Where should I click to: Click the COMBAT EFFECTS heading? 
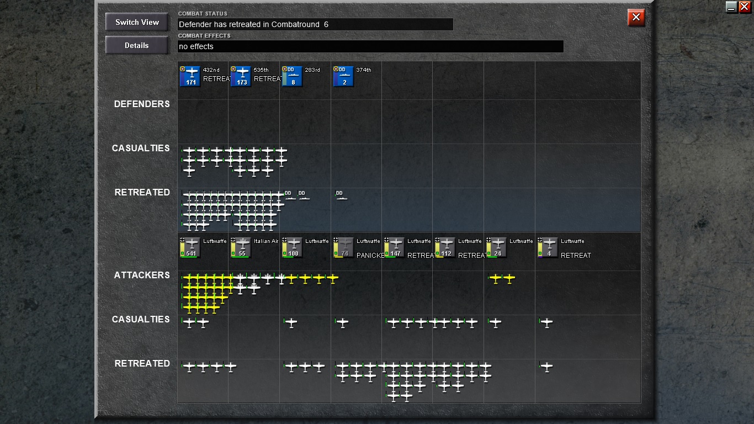tap(204, 36)
